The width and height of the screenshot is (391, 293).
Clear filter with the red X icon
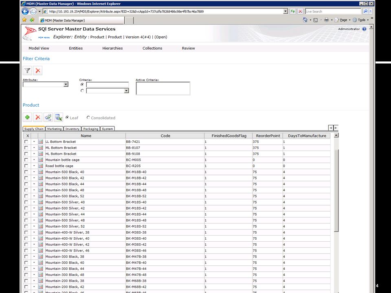38,70
